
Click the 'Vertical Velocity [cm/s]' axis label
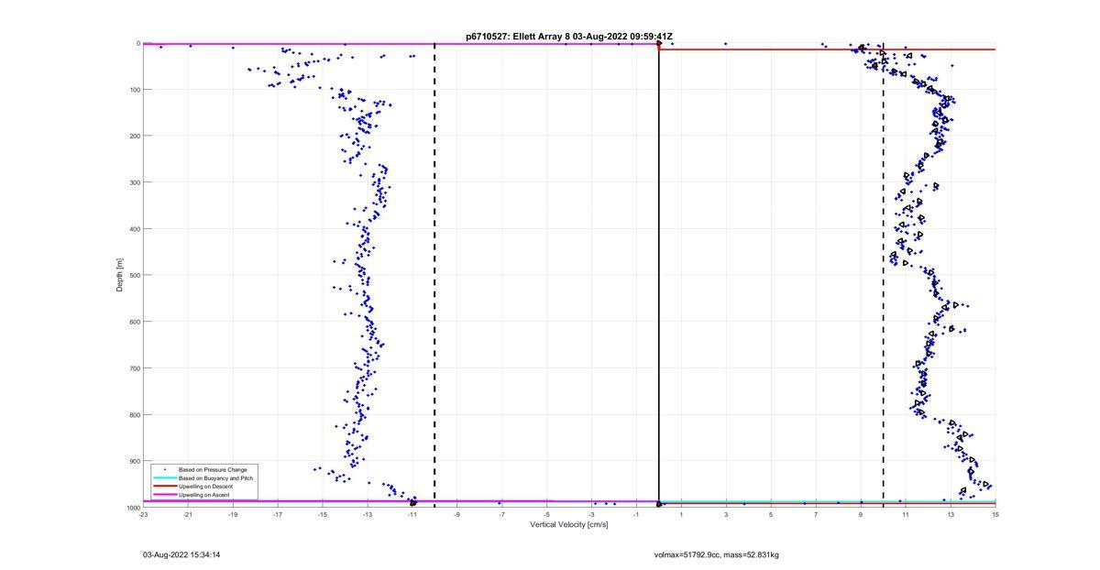(x=569, y=524)
